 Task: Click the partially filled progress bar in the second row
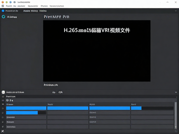click(x=26, y=113)
